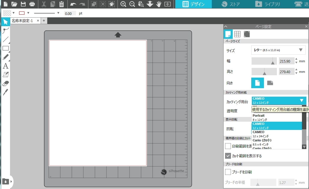
Task: Switch to the ストア tab
Action: 231,4
